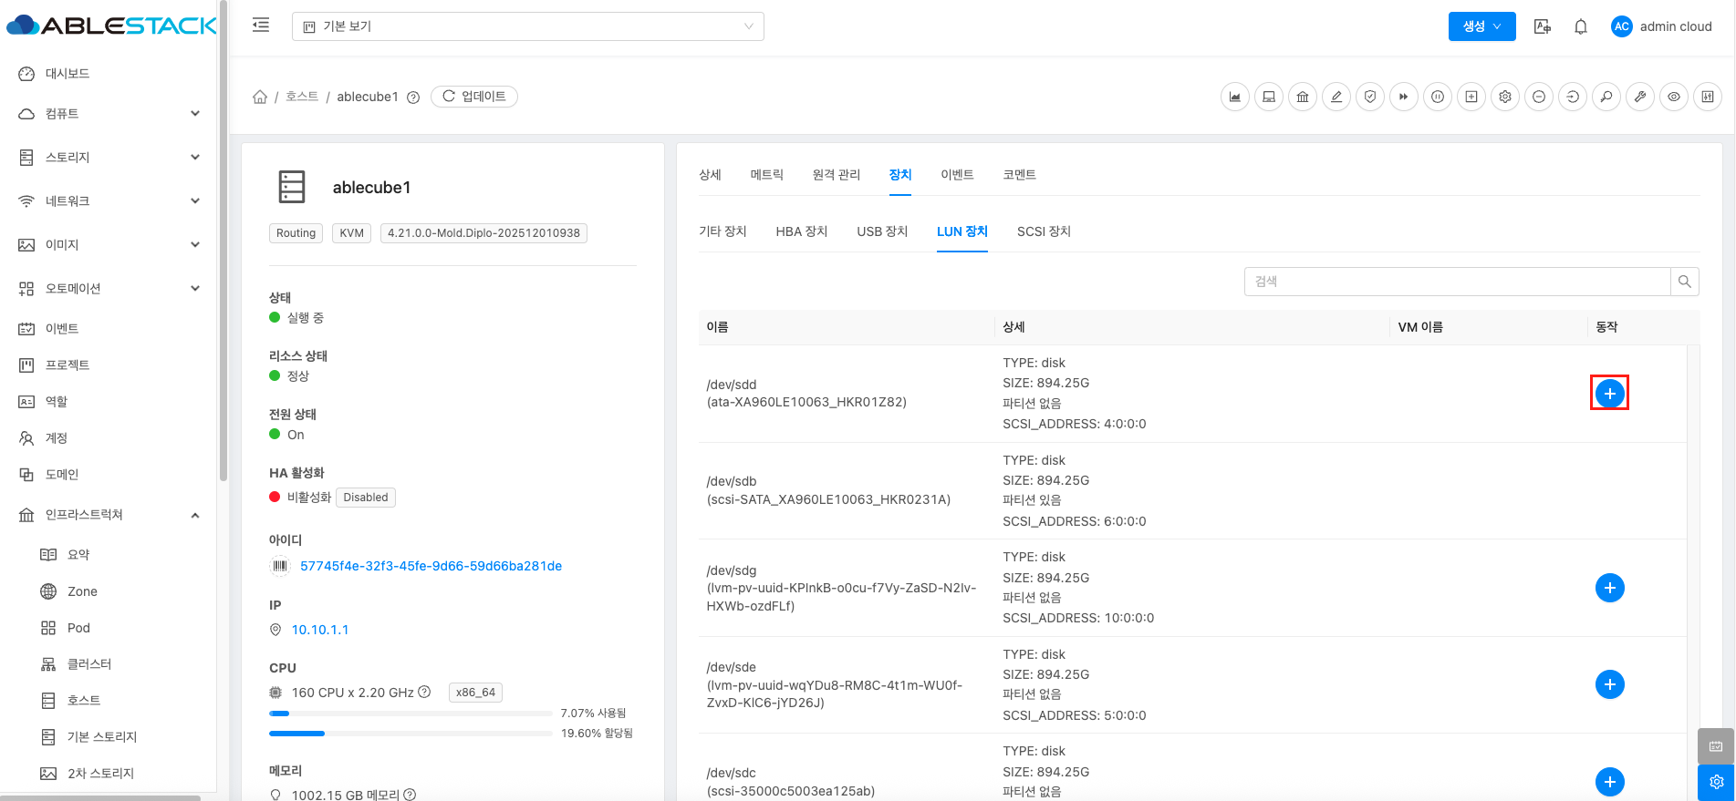Switch to the SCSI 장치 tab
Viewport: 1736px width, 801px height.
pos(1044,231)
